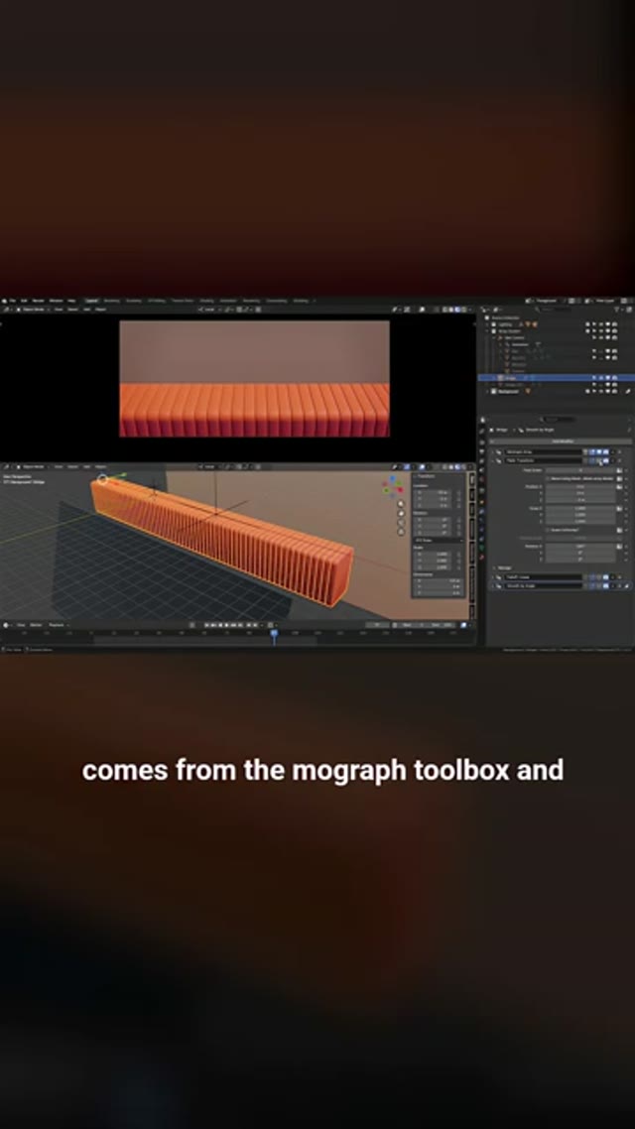
Task: Click the Location X field in sidebar
Action: tap(432, 492)
